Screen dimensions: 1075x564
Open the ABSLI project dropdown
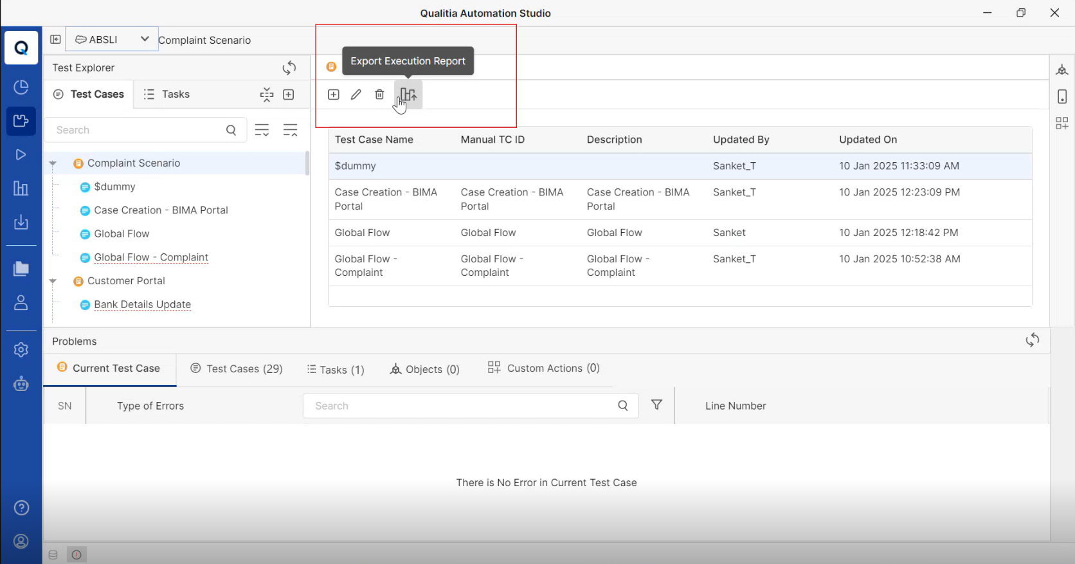click(112, 39)
